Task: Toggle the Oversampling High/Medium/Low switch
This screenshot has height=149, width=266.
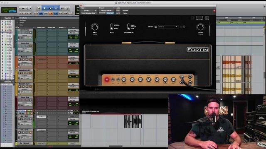Action: (128, 26)
